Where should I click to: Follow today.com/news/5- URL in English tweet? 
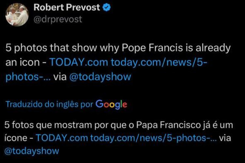tap(159, 62)
